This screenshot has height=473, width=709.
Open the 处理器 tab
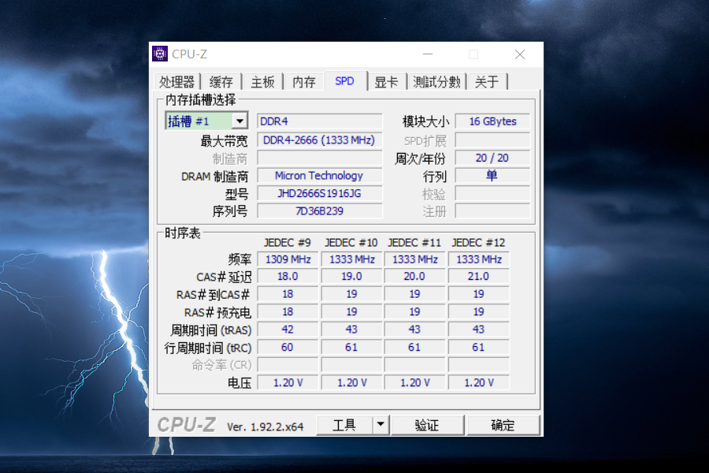176,82
